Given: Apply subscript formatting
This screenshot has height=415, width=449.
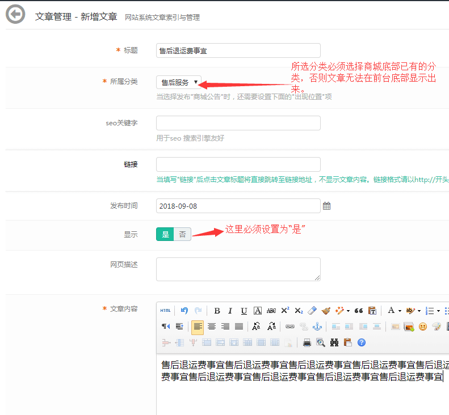Looking at the screenshot, I should (299, 311).
